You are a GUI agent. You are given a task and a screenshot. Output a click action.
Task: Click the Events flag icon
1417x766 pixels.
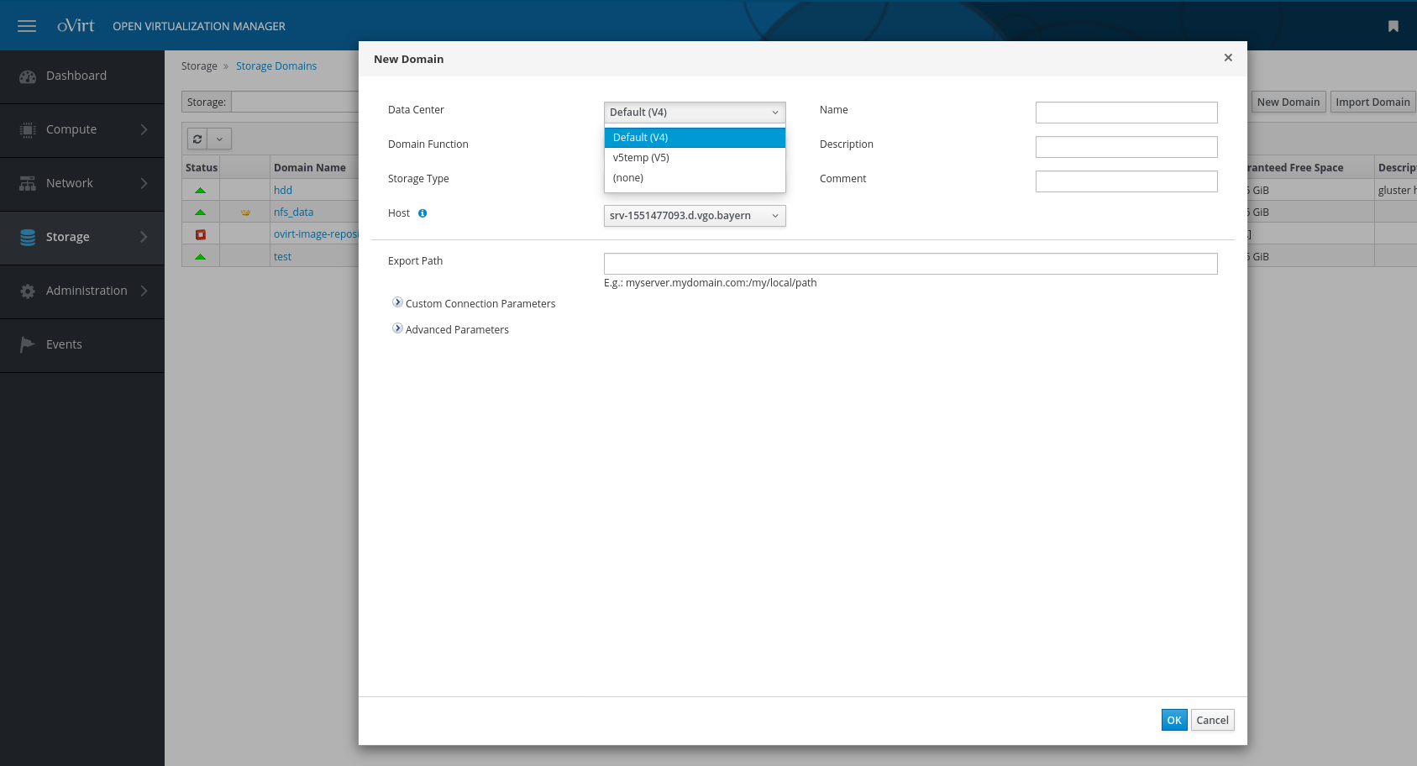click(x=28, y=344)
